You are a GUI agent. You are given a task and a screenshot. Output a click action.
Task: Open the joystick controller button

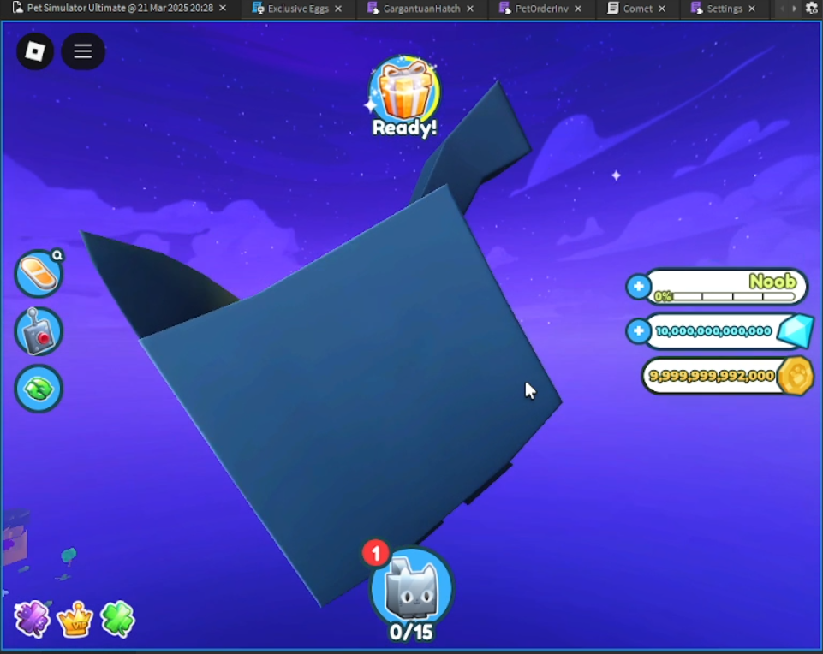39,331
